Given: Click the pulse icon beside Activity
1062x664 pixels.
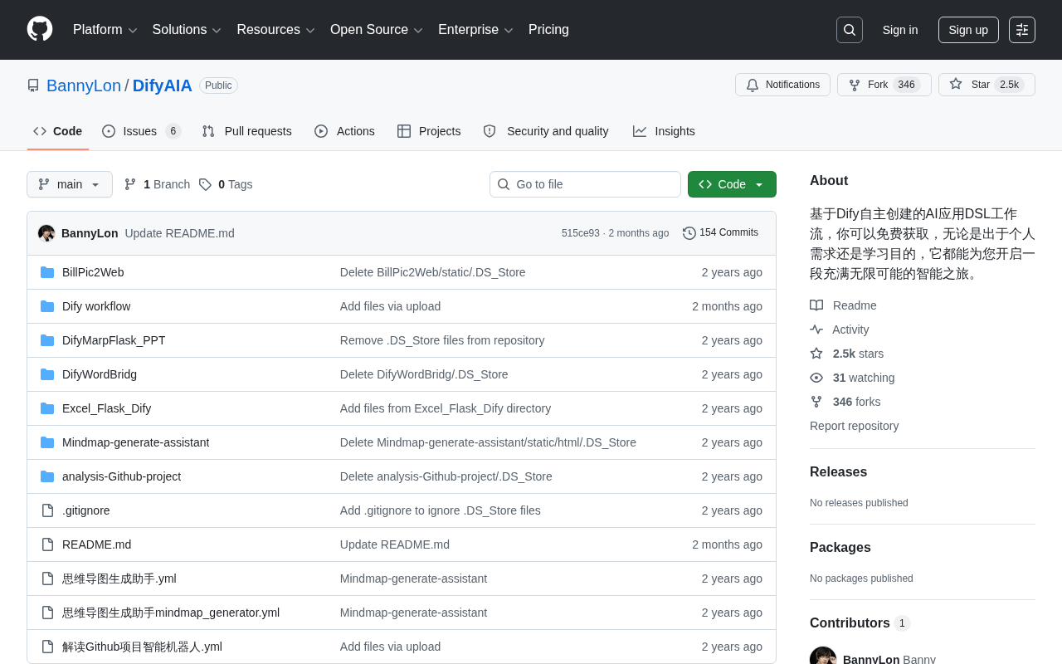Looking at the screenshot, I should click(816, 330).
